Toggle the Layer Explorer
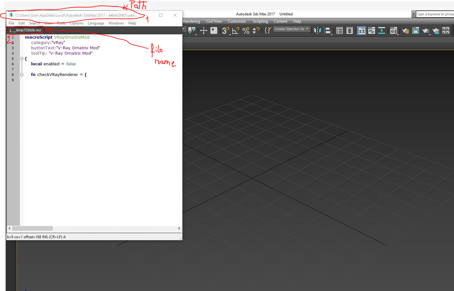 tap(350, 30)
